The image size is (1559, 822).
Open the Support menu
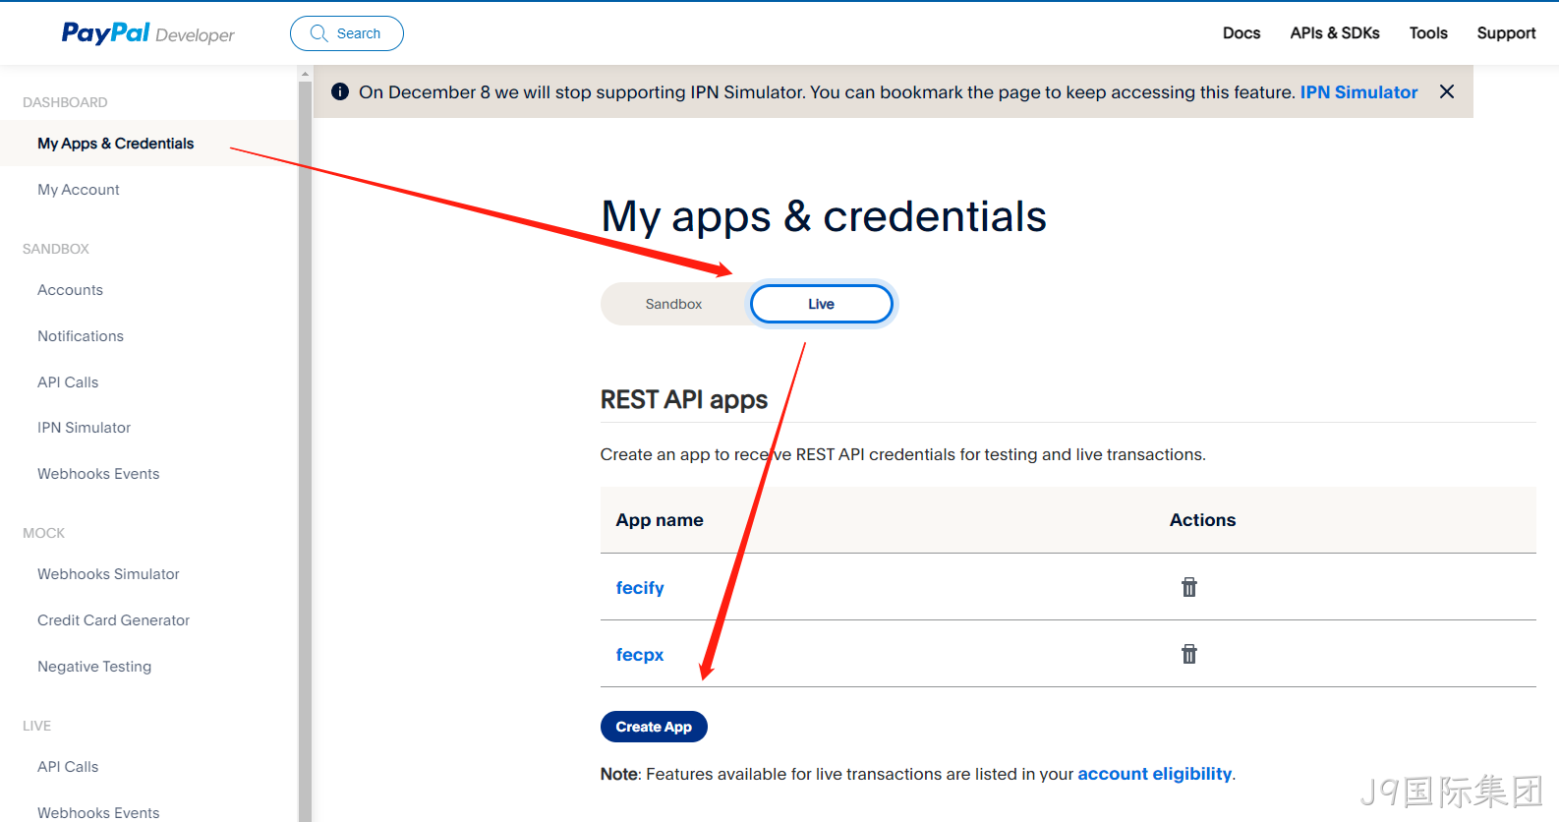[x=1506, y=32]
